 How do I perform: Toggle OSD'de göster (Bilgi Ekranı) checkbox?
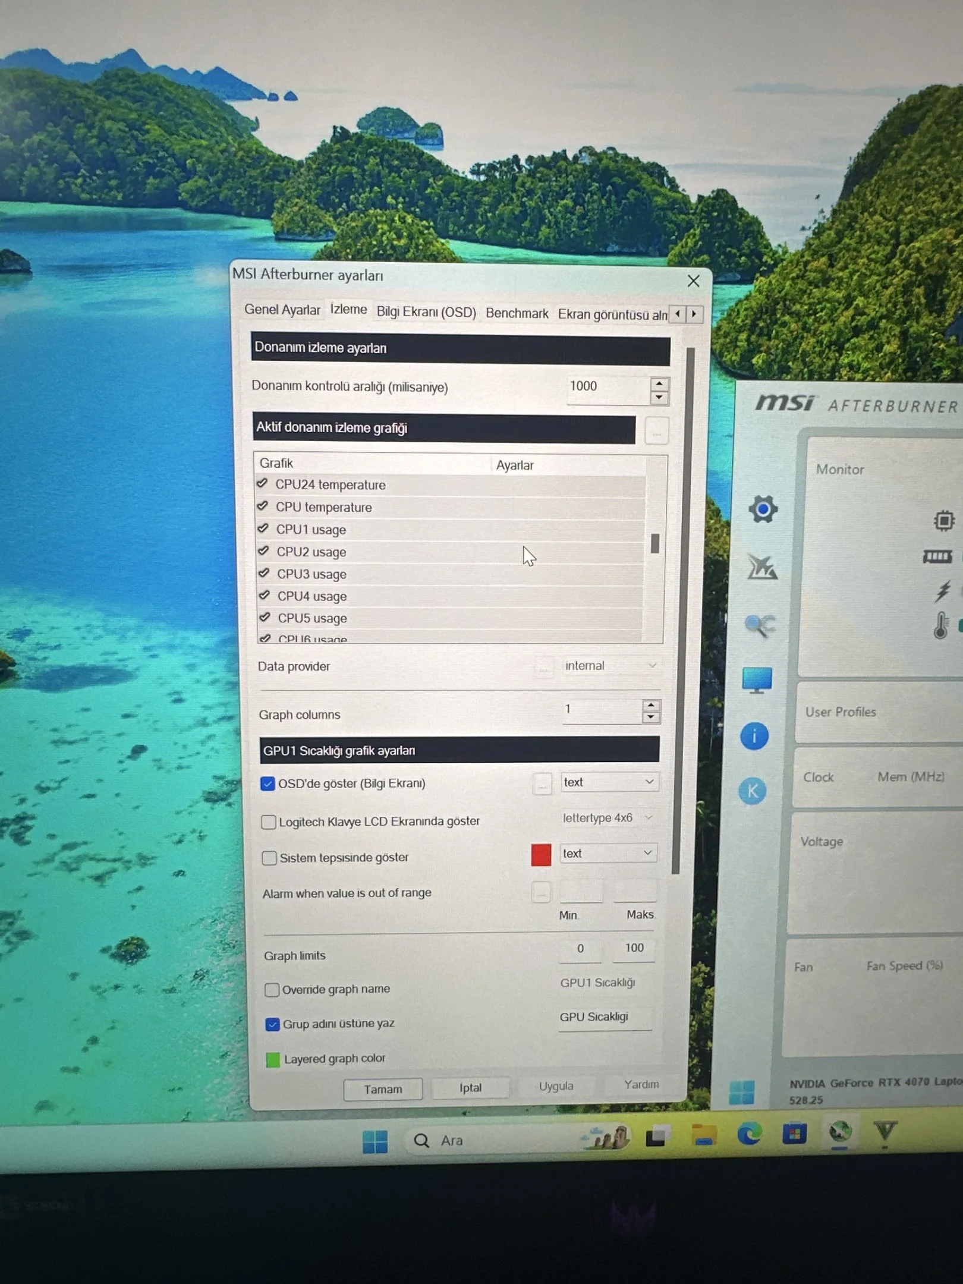coord(267,784)
